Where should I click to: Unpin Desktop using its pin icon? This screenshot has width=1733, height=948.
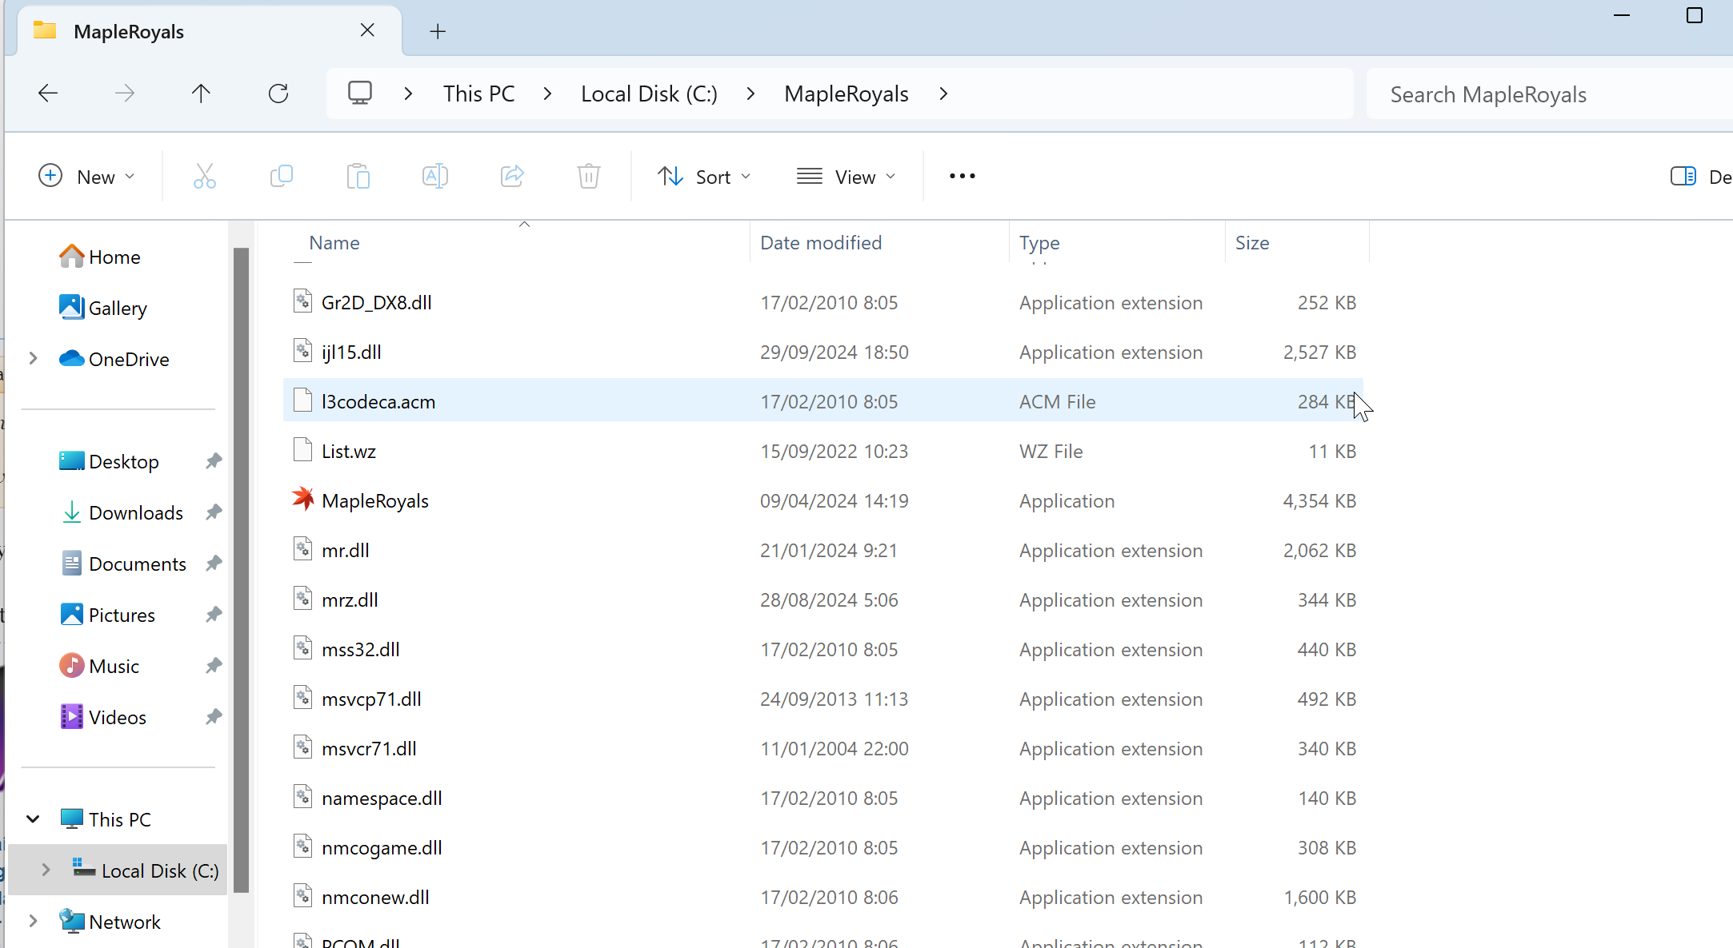coord(213,461)
